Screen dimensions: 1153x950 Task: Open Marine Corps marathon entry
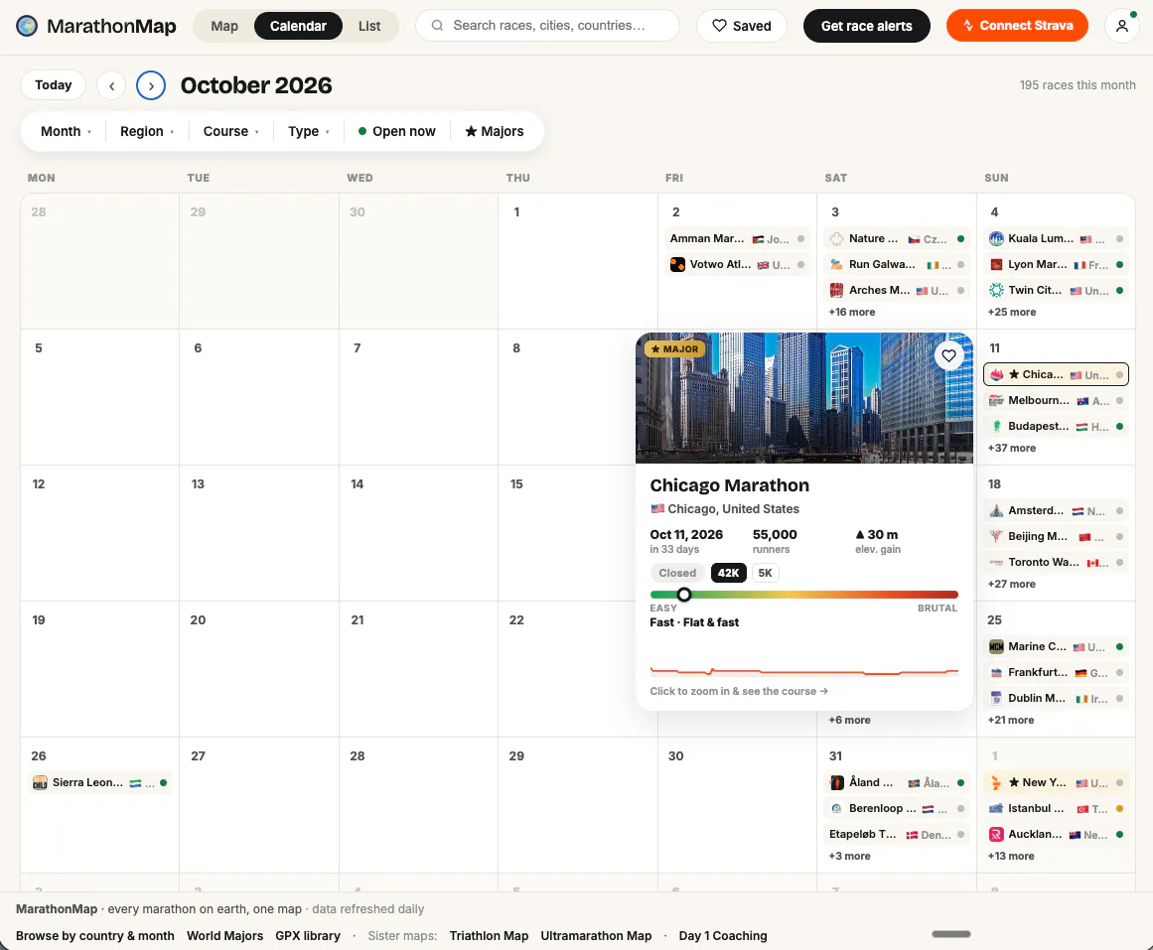click(x=1056, y=646)
